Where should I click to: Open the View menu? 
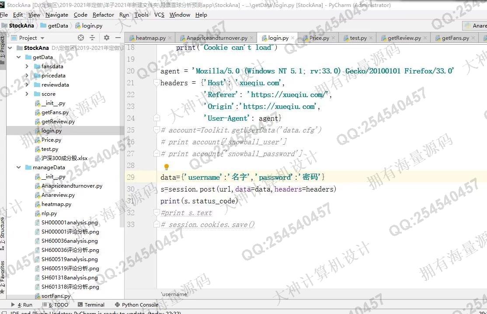pyautogui.click(x=34, y=14)
